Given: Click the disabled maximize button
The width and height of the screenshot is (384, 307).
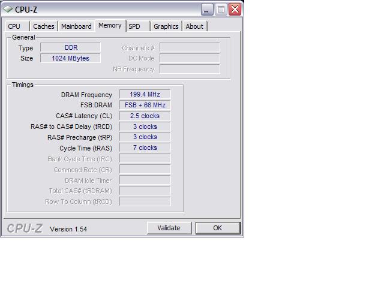Looking at the screenshot, I should [x=221, y=10].
